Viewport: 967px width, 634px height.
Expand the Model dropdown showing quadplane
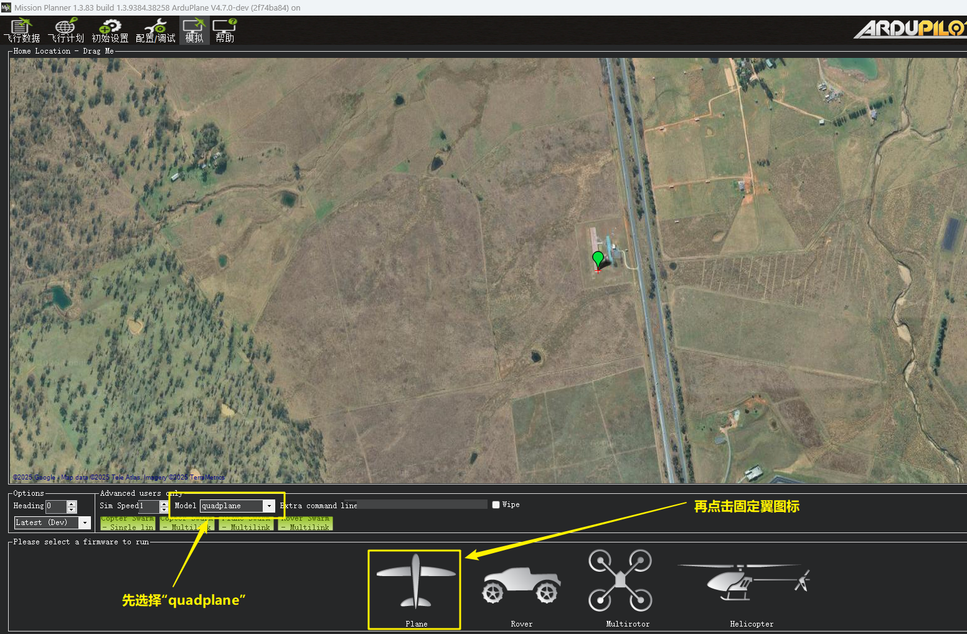269,506
